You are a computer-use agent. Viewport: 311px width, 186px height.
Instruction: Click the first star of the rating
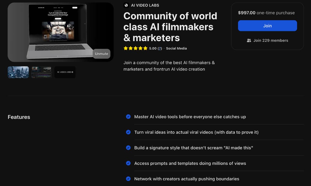(x=125, y=48)
